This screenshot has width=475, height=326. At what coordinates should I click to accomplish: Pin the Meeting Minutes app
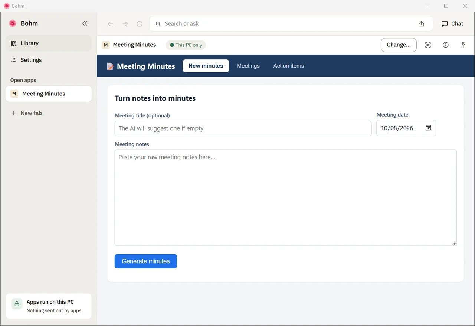[x=463, y=45]
